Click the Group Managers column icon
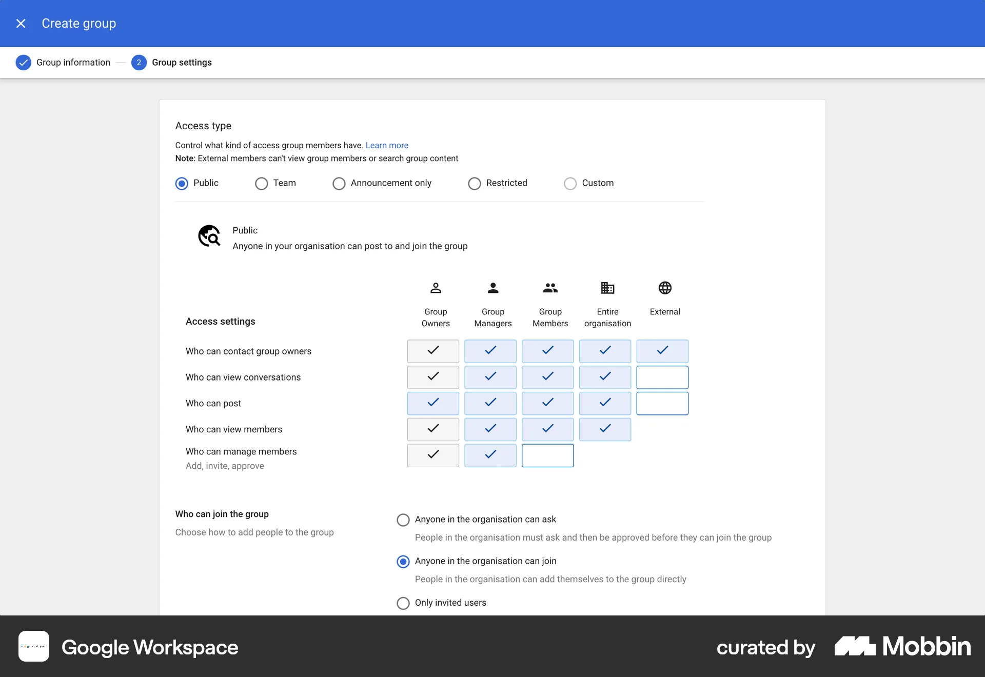 [493, 288]
